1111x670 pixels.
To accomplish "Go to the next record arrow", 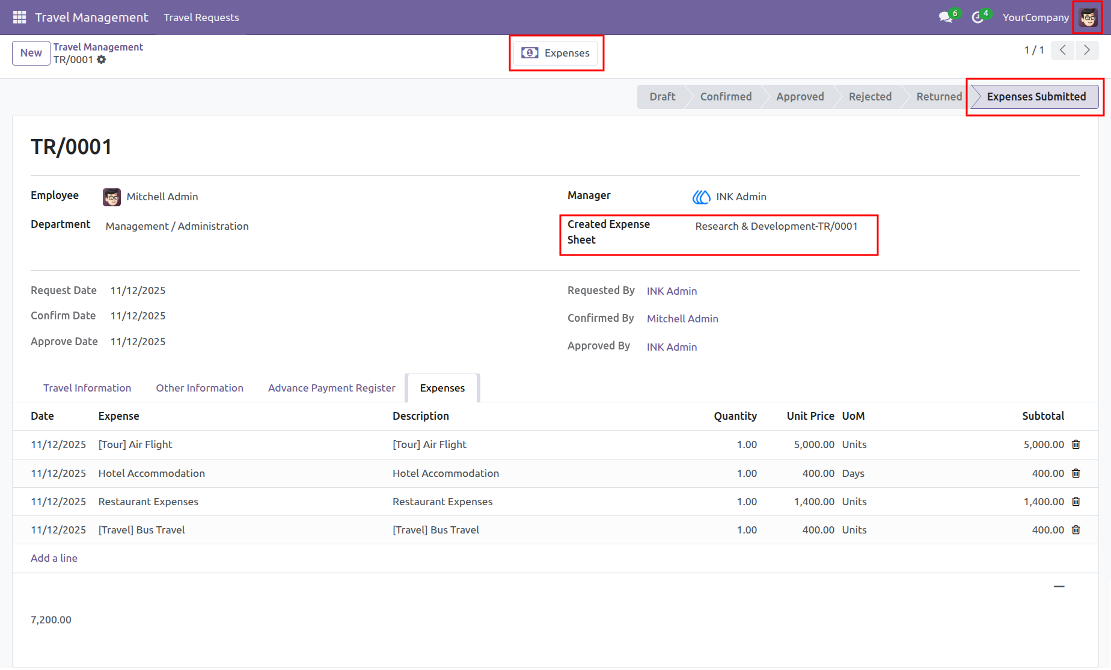I will tap(1087, 51).
